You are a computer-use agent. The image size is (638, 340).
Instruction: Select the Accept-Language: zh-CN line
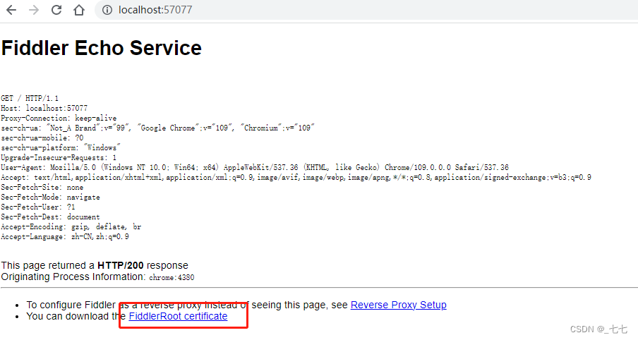[65, 237]
